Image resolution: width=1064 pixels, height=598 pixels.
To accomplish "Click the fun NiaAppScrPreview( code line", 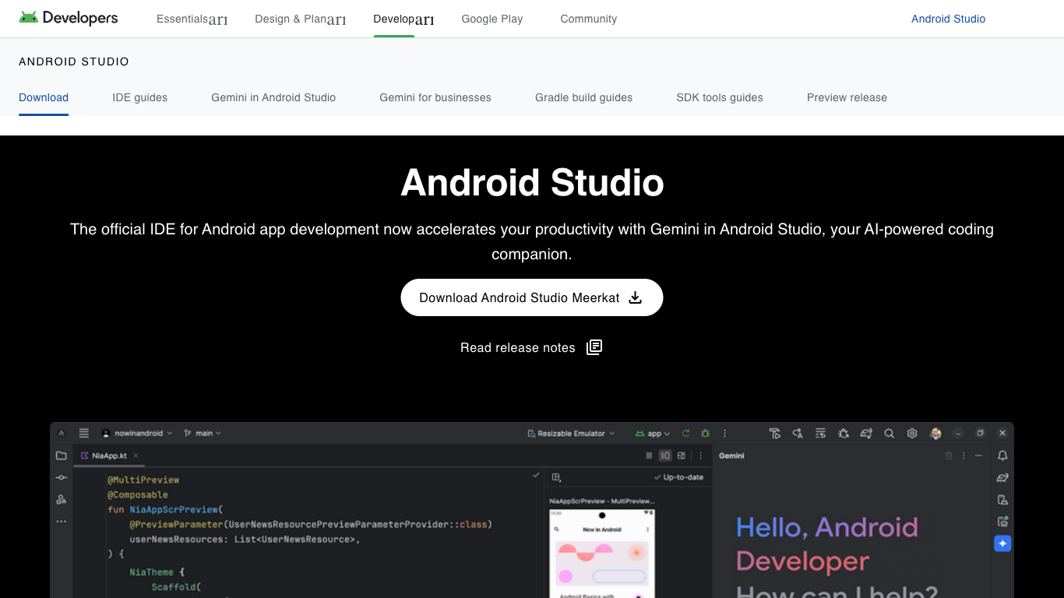I will coord(165,509).
